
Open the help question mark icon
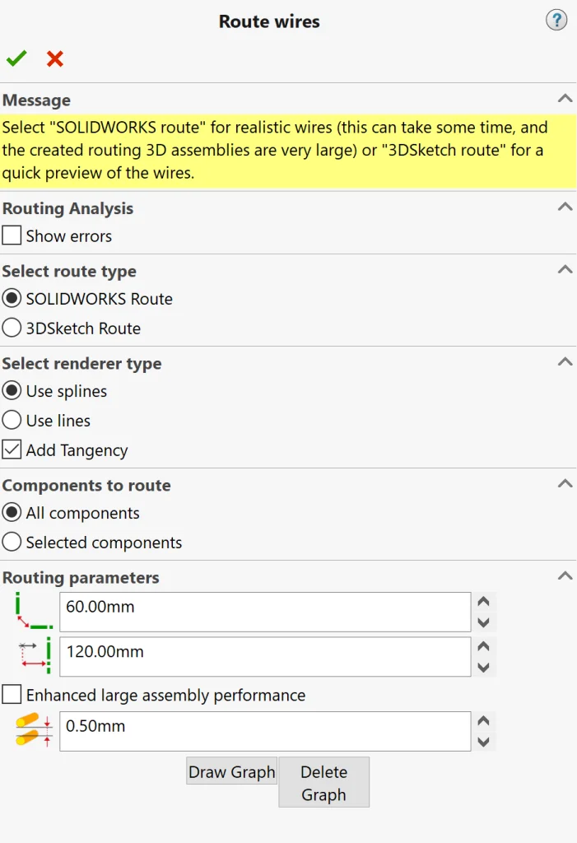coord(556,21)
